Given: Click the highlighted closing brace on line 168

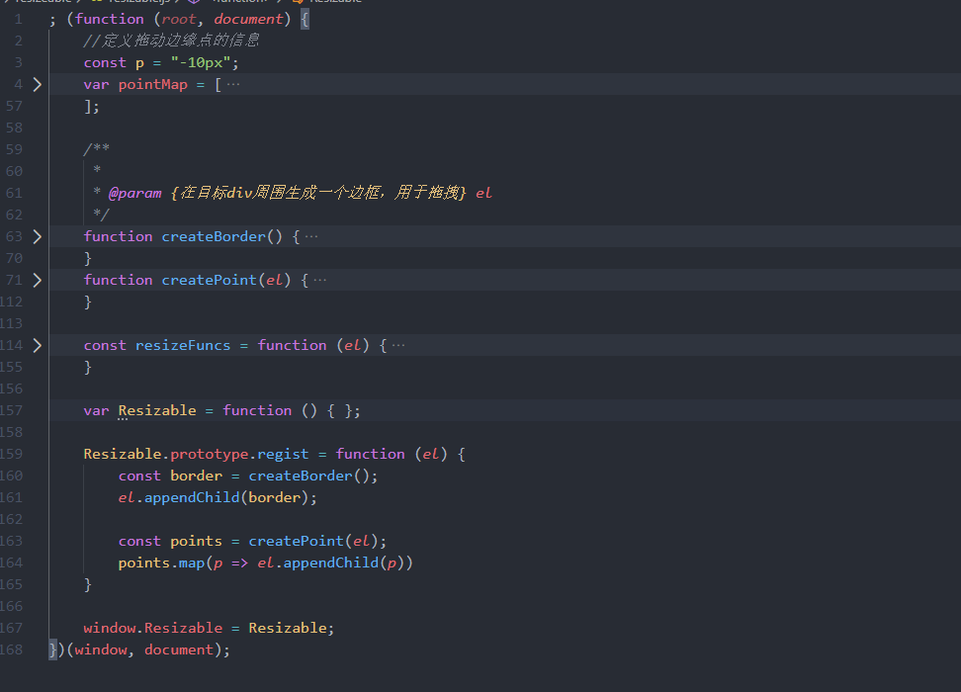Looking at the screenshot, I should click(x=52, y=649).
